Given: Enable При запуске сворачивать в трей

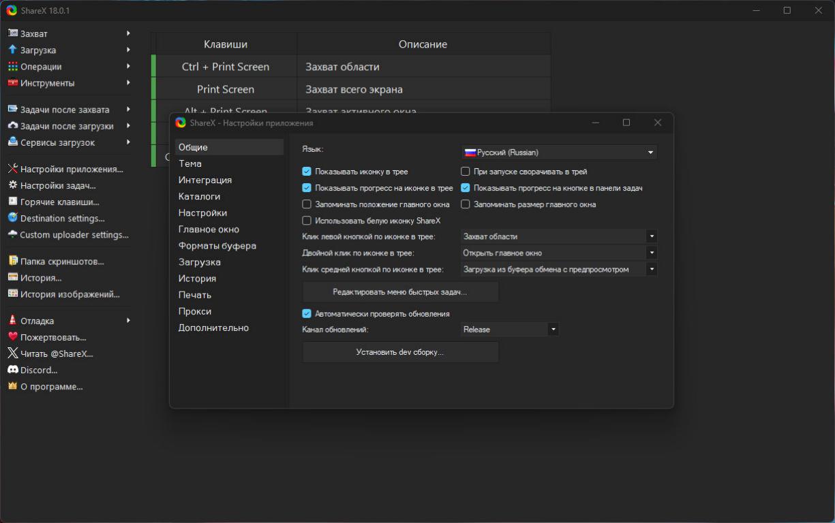Looking at the screenshot, I should coord(466,172).
